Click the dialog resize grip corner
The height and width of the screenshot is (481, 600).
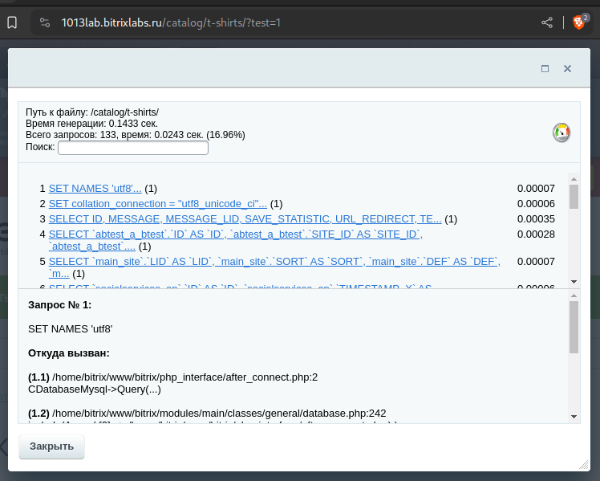[x=584, y=465]
